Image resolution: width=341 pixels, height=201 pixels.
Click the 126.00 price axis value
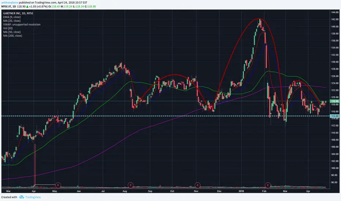(335, 76)
